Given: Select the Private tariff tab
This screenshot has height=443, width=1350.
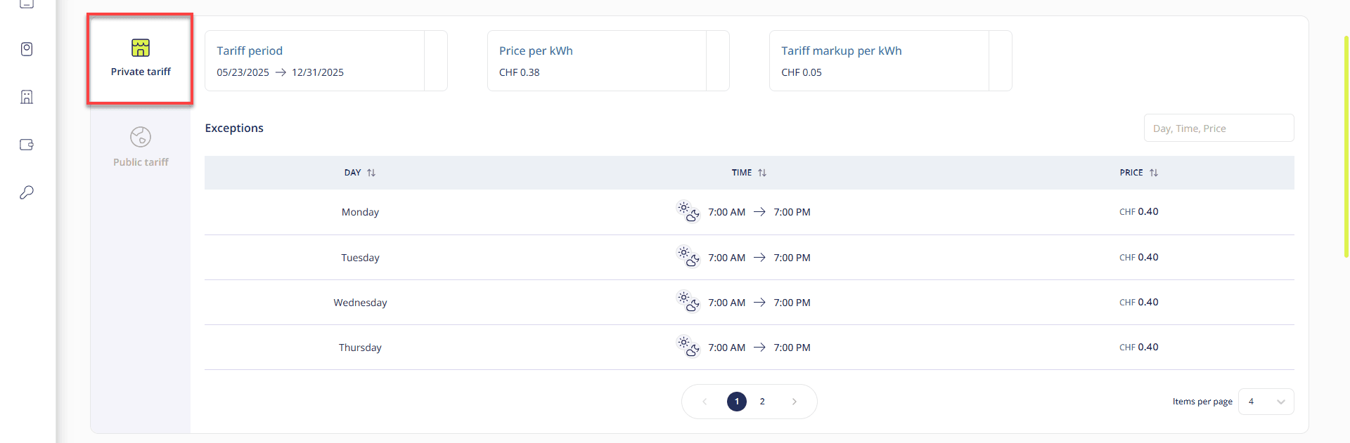Looking at the screenshot, I should (141, 59).
